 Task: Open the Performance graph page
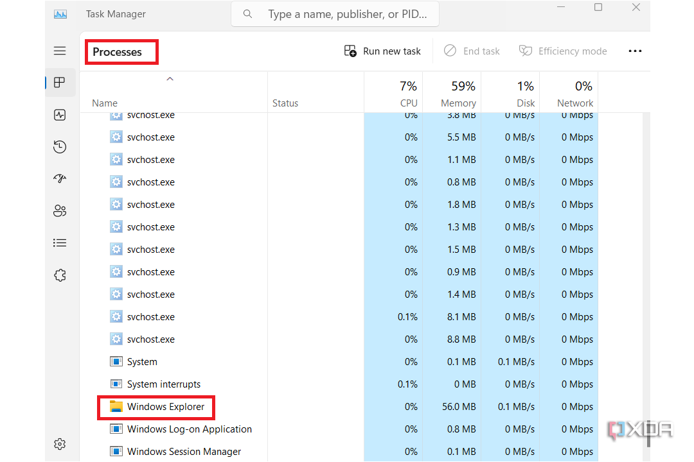tap(60, 115)
